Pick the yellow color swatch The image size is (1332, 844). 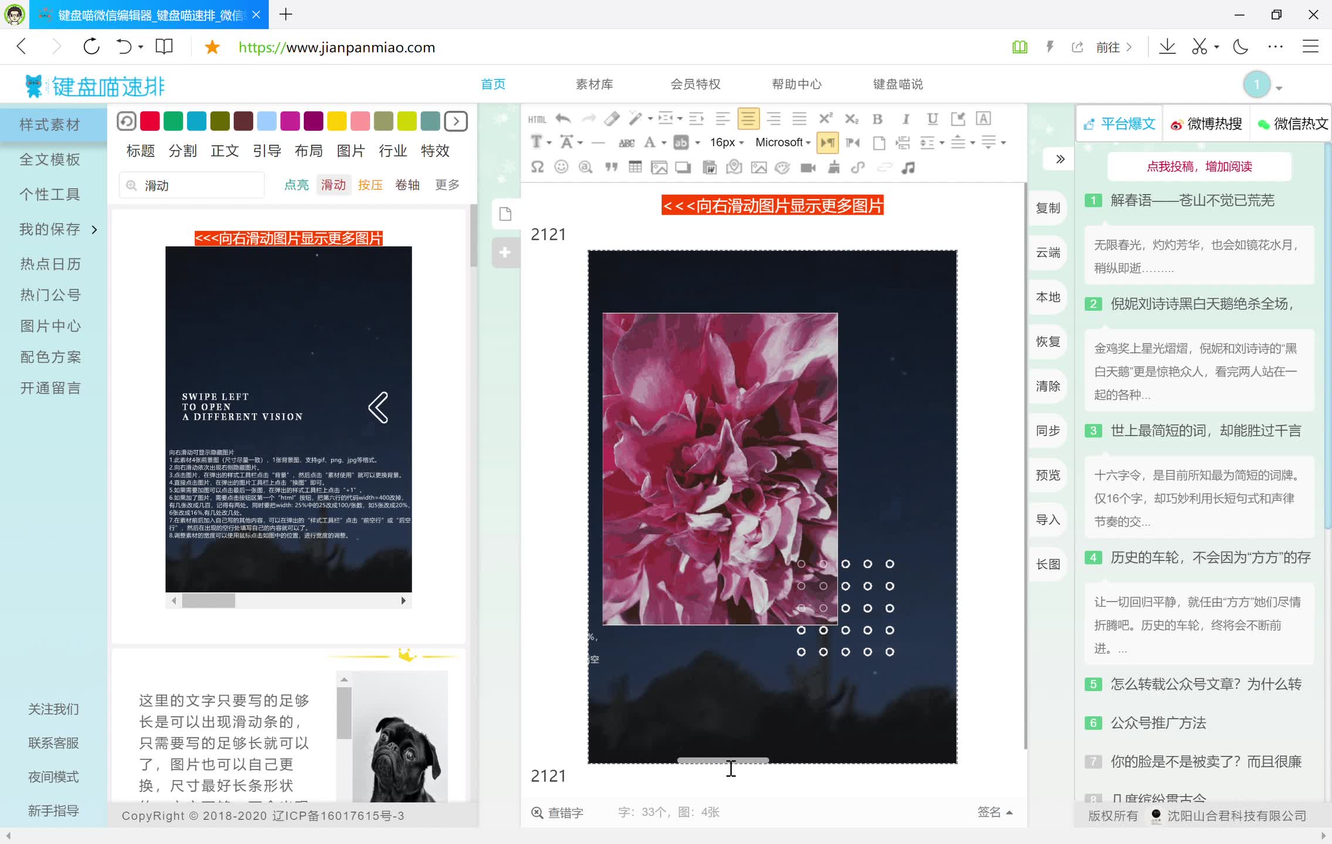337,121
